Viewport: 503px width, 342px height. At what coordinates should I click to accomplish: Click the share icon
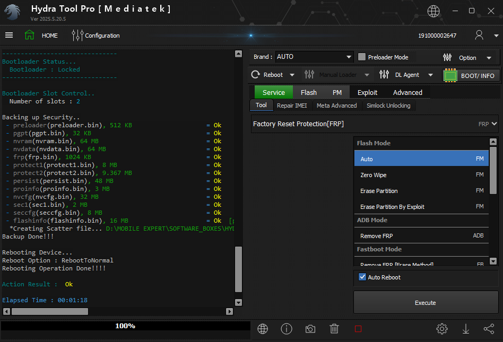click(489, 329)
